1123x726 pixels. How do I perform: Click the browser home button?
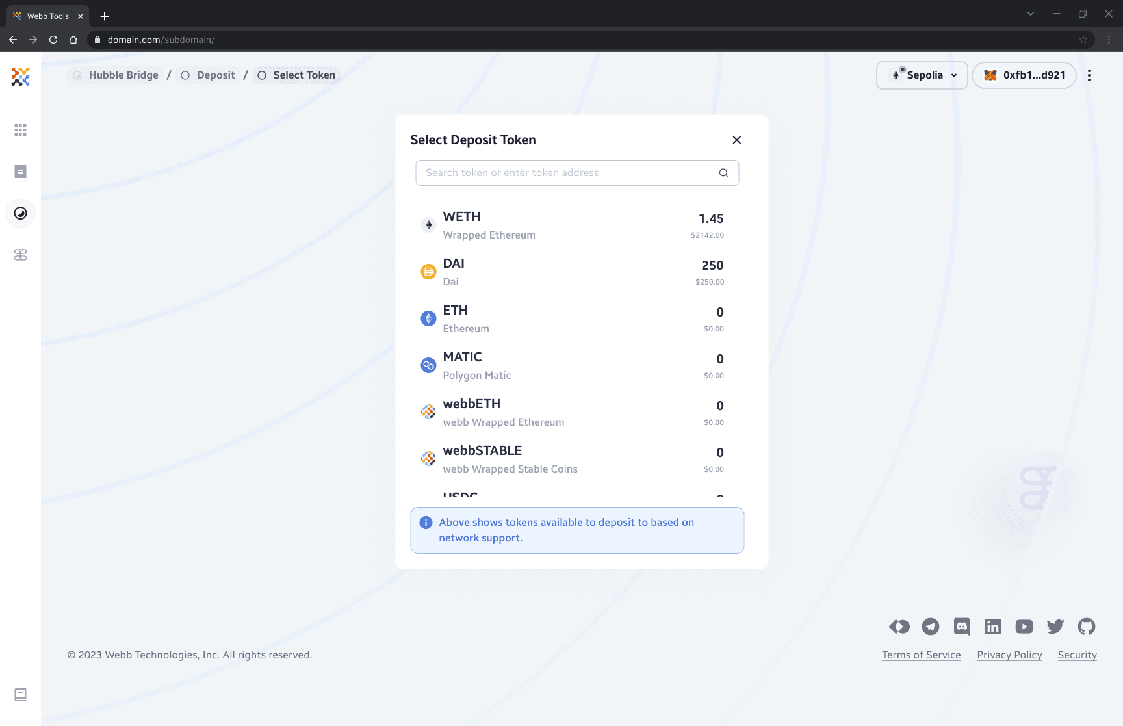73,40
